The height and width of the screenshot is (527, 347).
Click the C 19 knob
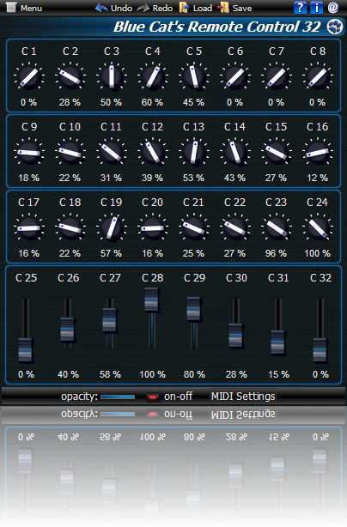click(112, 228)
